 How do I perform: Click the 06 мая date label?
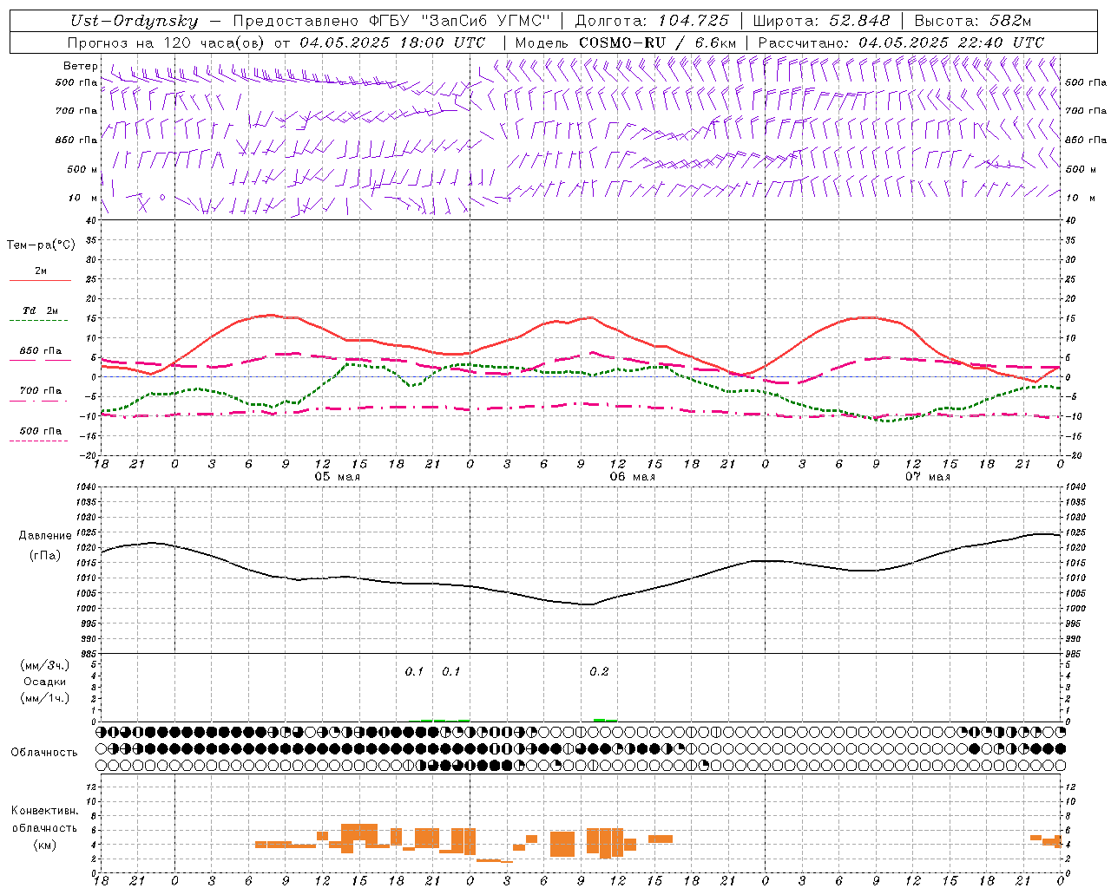[632, 477]
